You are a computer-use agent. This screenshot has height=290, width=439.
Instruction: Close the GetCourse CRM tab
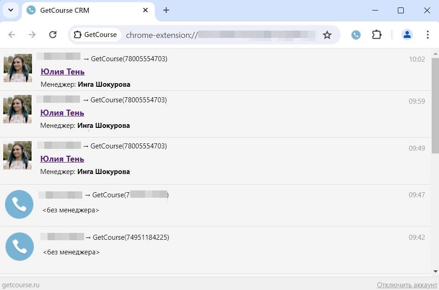(x=145, y=11)
